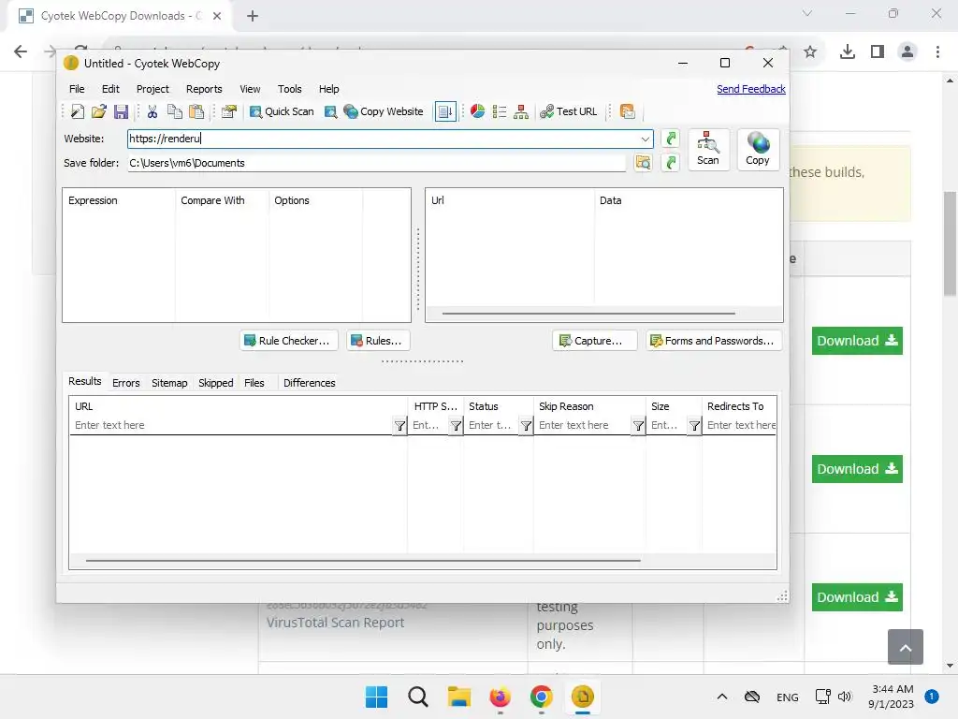Click the Paste clipboard icon
The height and width of the screenshot is (719, 958).
click(196, 112)
